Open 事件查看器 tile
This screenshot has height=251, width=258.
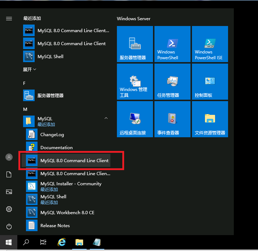click(x=172, y=119)
